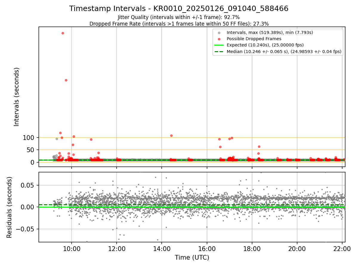
Task: Click the Dropped Frame Rate 27.3% subtitle line
Action: 179,24
